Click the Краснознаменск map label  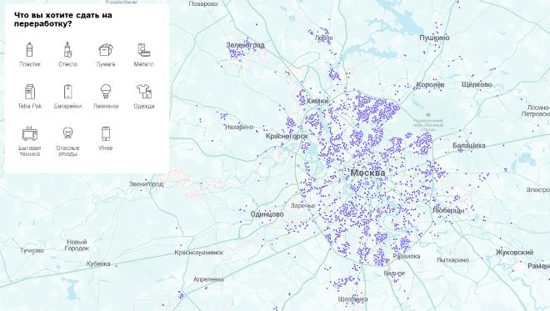(199, 253)
